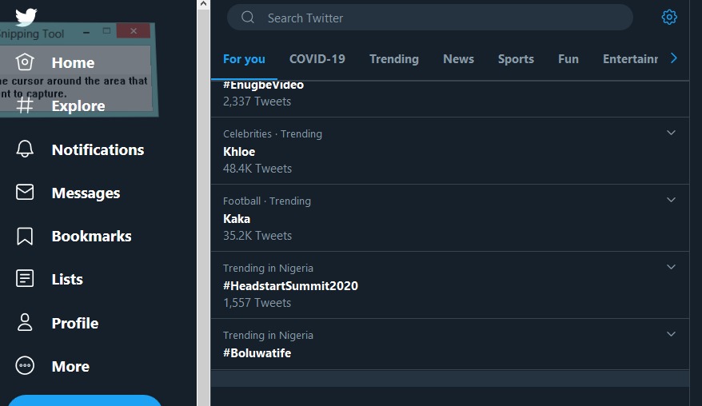The width and height of the screenshot is (702, 406).
Task: Click the tabs next arrow chevron
Action: pos(673,58)
